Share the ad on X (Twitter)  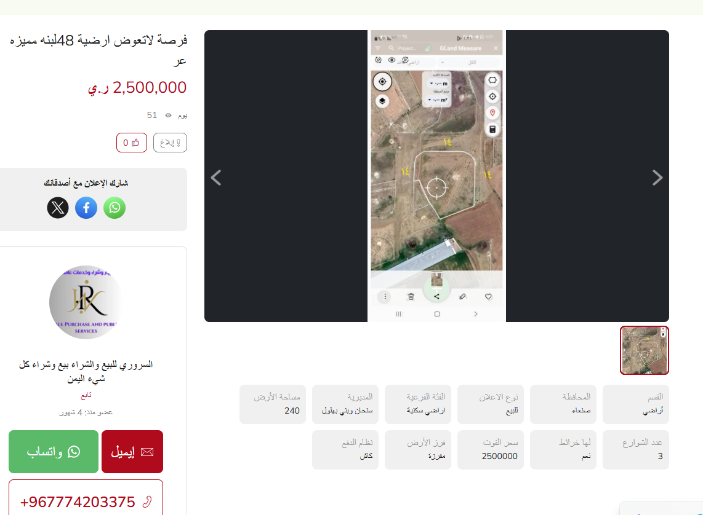tap(58, 208)
